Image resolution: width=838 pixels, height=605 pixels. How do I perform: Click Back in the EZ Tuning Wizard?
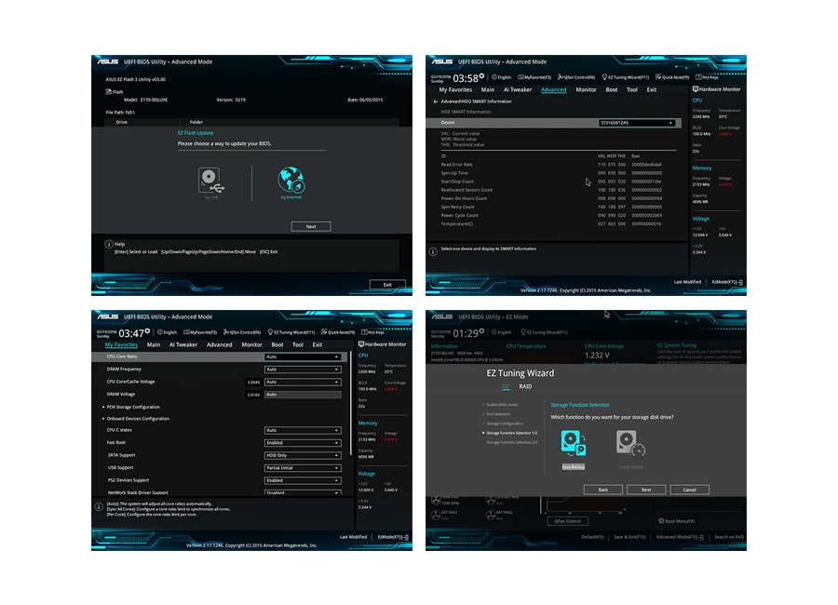pyautogui.click(x=602, y=490)
